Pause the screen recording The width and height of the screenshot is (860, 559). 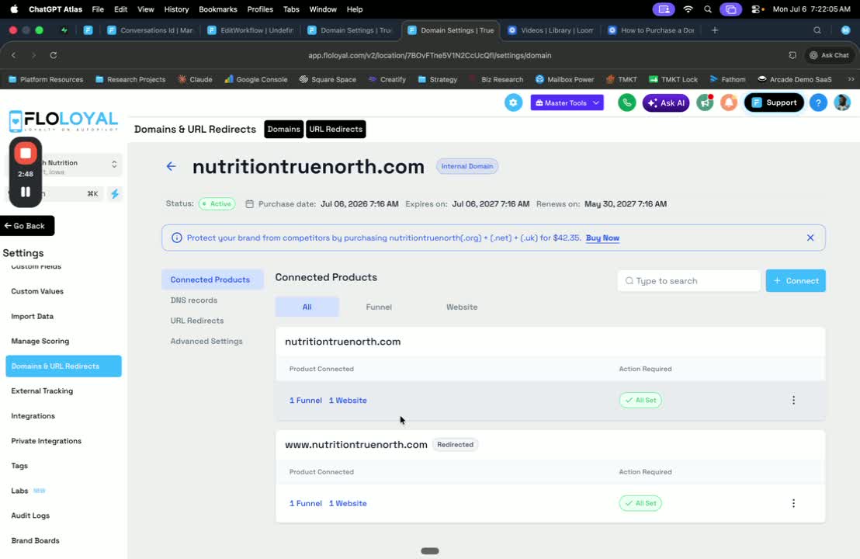pyautogui.click(x=26, y=192)
